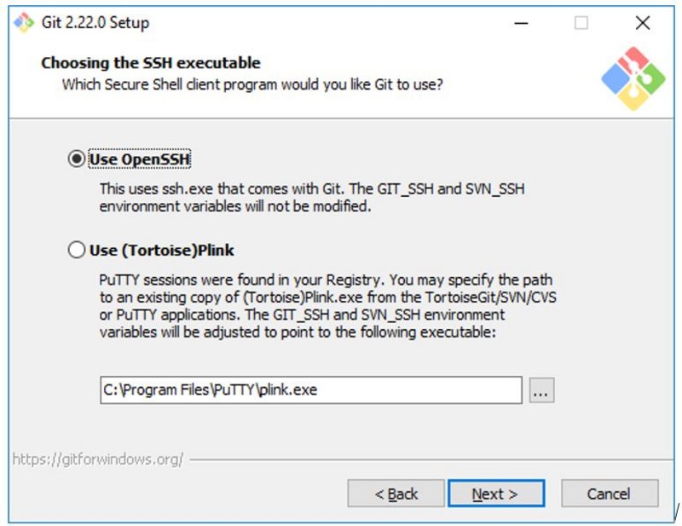Click the OpenSSH description about ssh.exe
The height and width of the screenshot is (526, 682).
(x=312, y=197)
